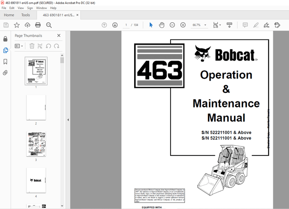Select page 4 Bobcat thumbnail
The width and height of the screenshot is (289, 209).
[x=36, y=180]
